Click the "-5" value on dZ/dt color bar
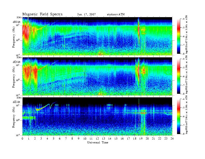Viewport: 205px width, 159px height. [183, 108]
